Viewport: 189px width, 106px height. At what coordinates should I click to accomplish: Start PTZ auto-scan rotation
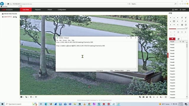tap(174, 21)
